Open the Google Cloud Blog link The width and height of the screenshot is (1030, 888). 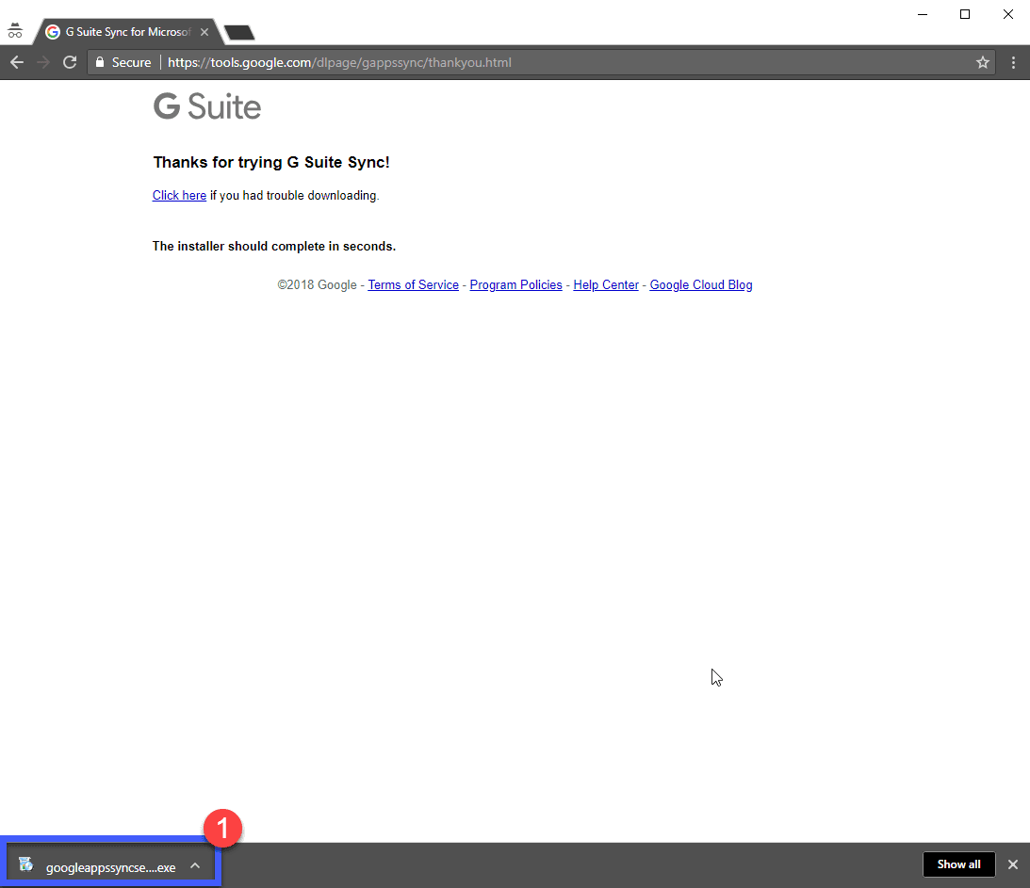pyautogui.click(x=700, y=285)
